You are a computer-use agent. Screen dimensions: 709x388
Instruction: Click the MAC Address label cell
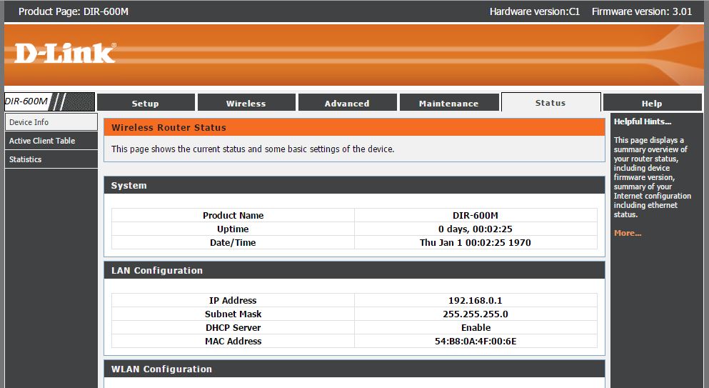(x=233, y=341)
